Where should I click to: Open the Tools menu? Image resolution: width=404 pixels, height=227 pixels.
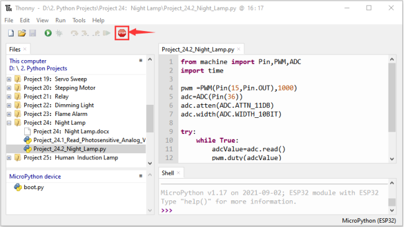pos(79,20)
